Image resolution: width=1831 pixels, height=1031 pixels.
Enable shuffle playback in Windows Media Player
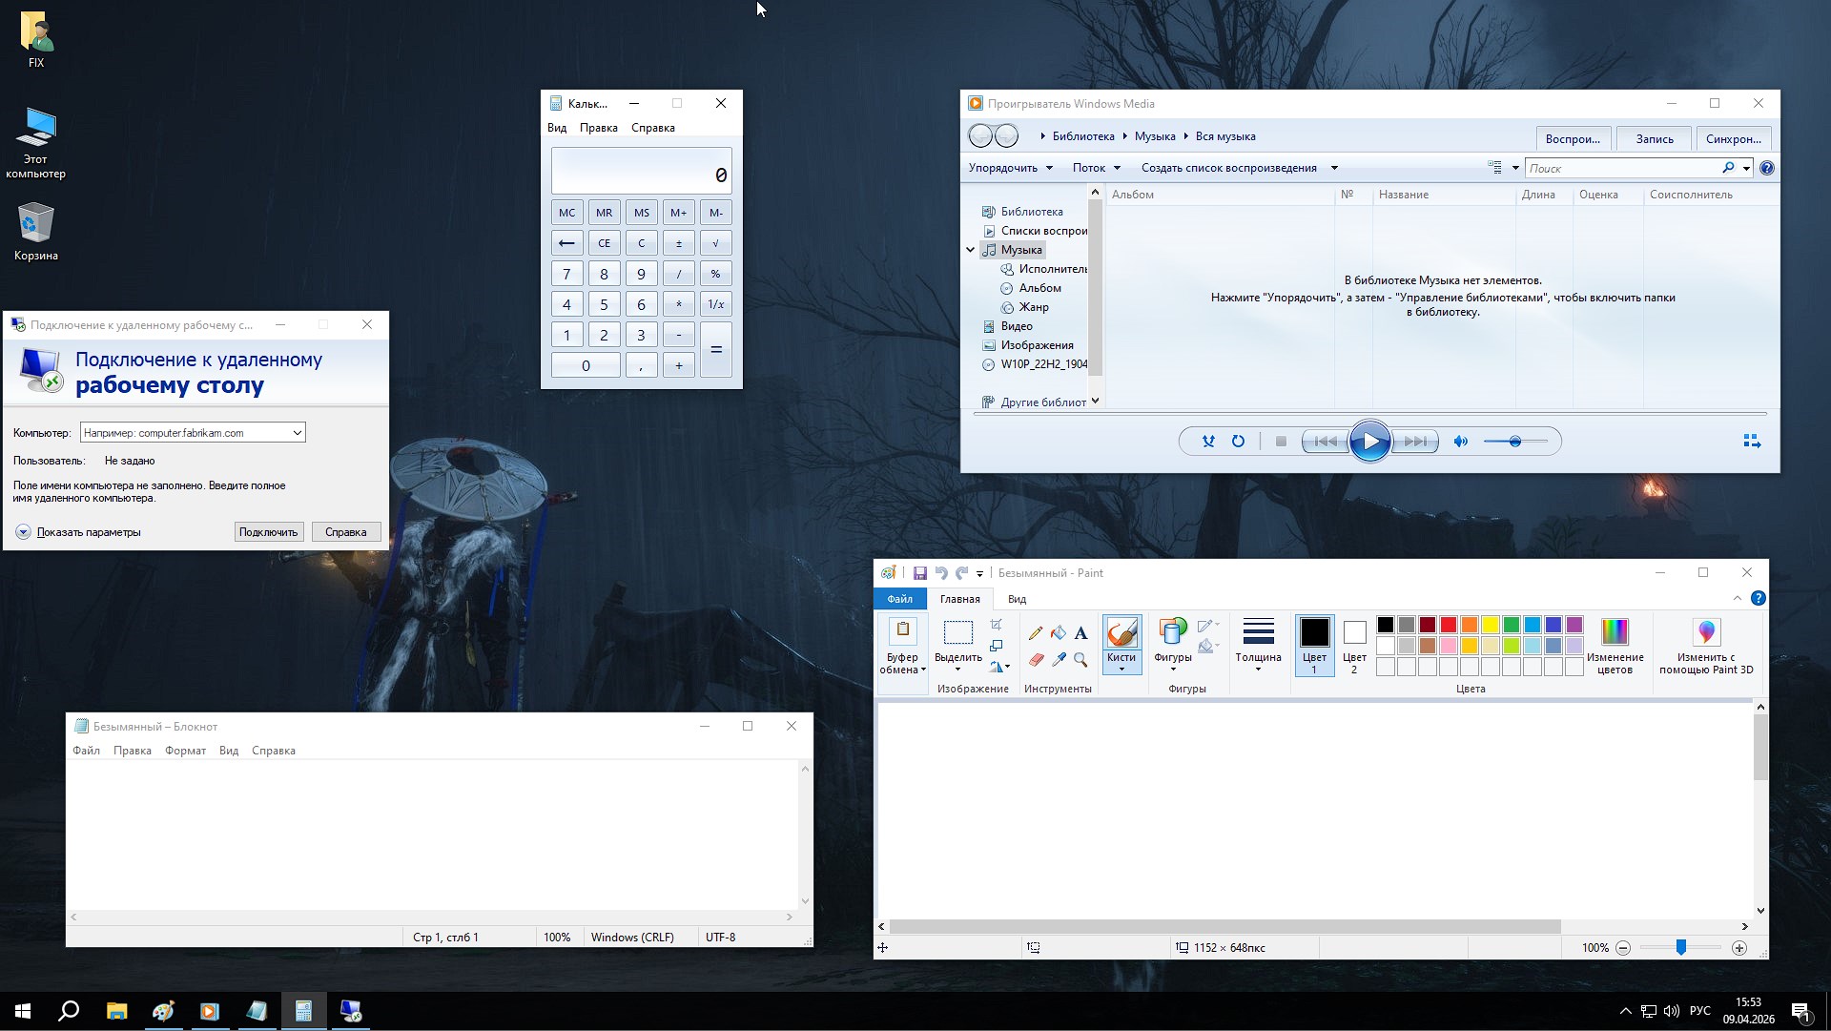click(x=1208, y=441)
